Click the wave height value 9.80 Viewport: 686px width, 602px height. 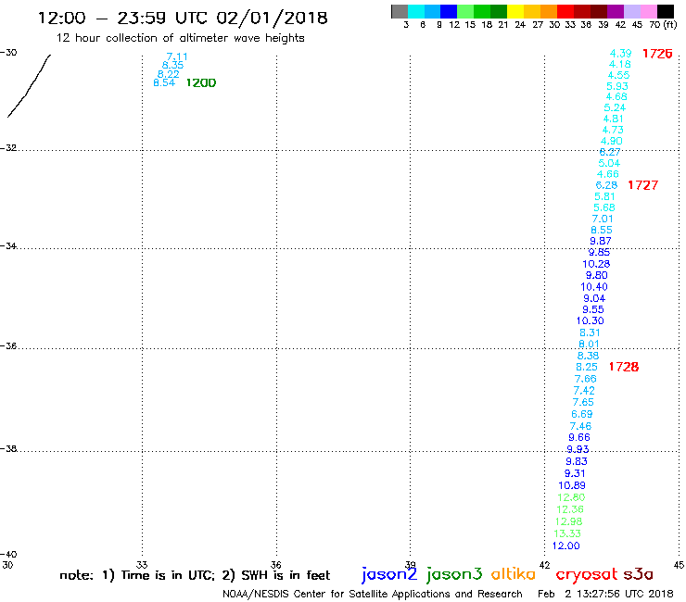coord(597,275)
